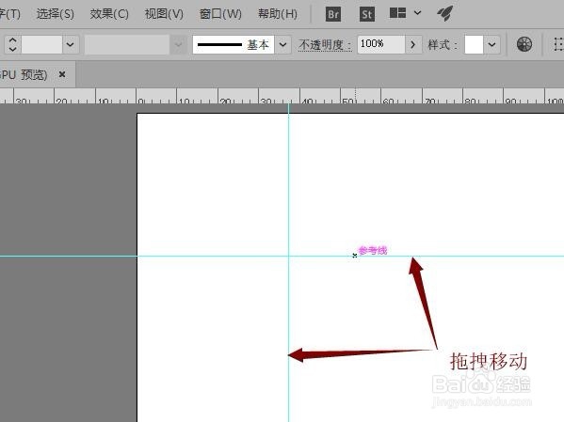Expand the brush definition dropdown arrow
564x422 pixels.
click(282, 44)
